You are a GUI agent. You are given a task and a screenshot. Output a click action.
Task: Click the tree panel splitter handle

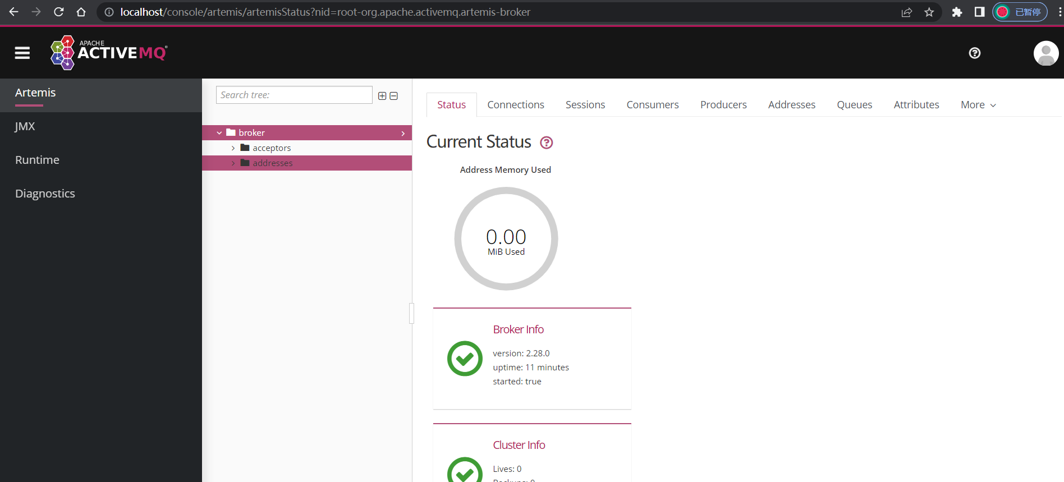[412, 314]
